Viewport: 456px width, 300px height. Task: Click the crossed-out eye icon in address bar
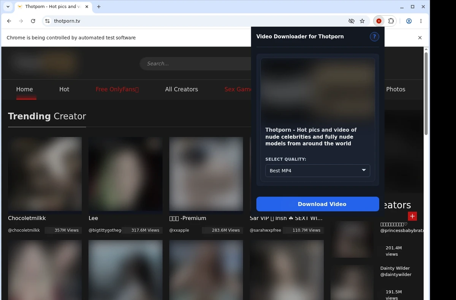point(351,21)
